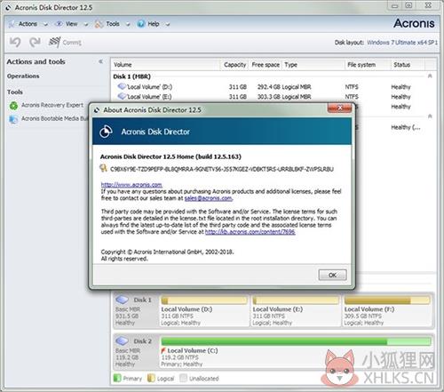This screenshot has width=444, height=392.
Task: Click the license key icon
Action: (103, 168)
